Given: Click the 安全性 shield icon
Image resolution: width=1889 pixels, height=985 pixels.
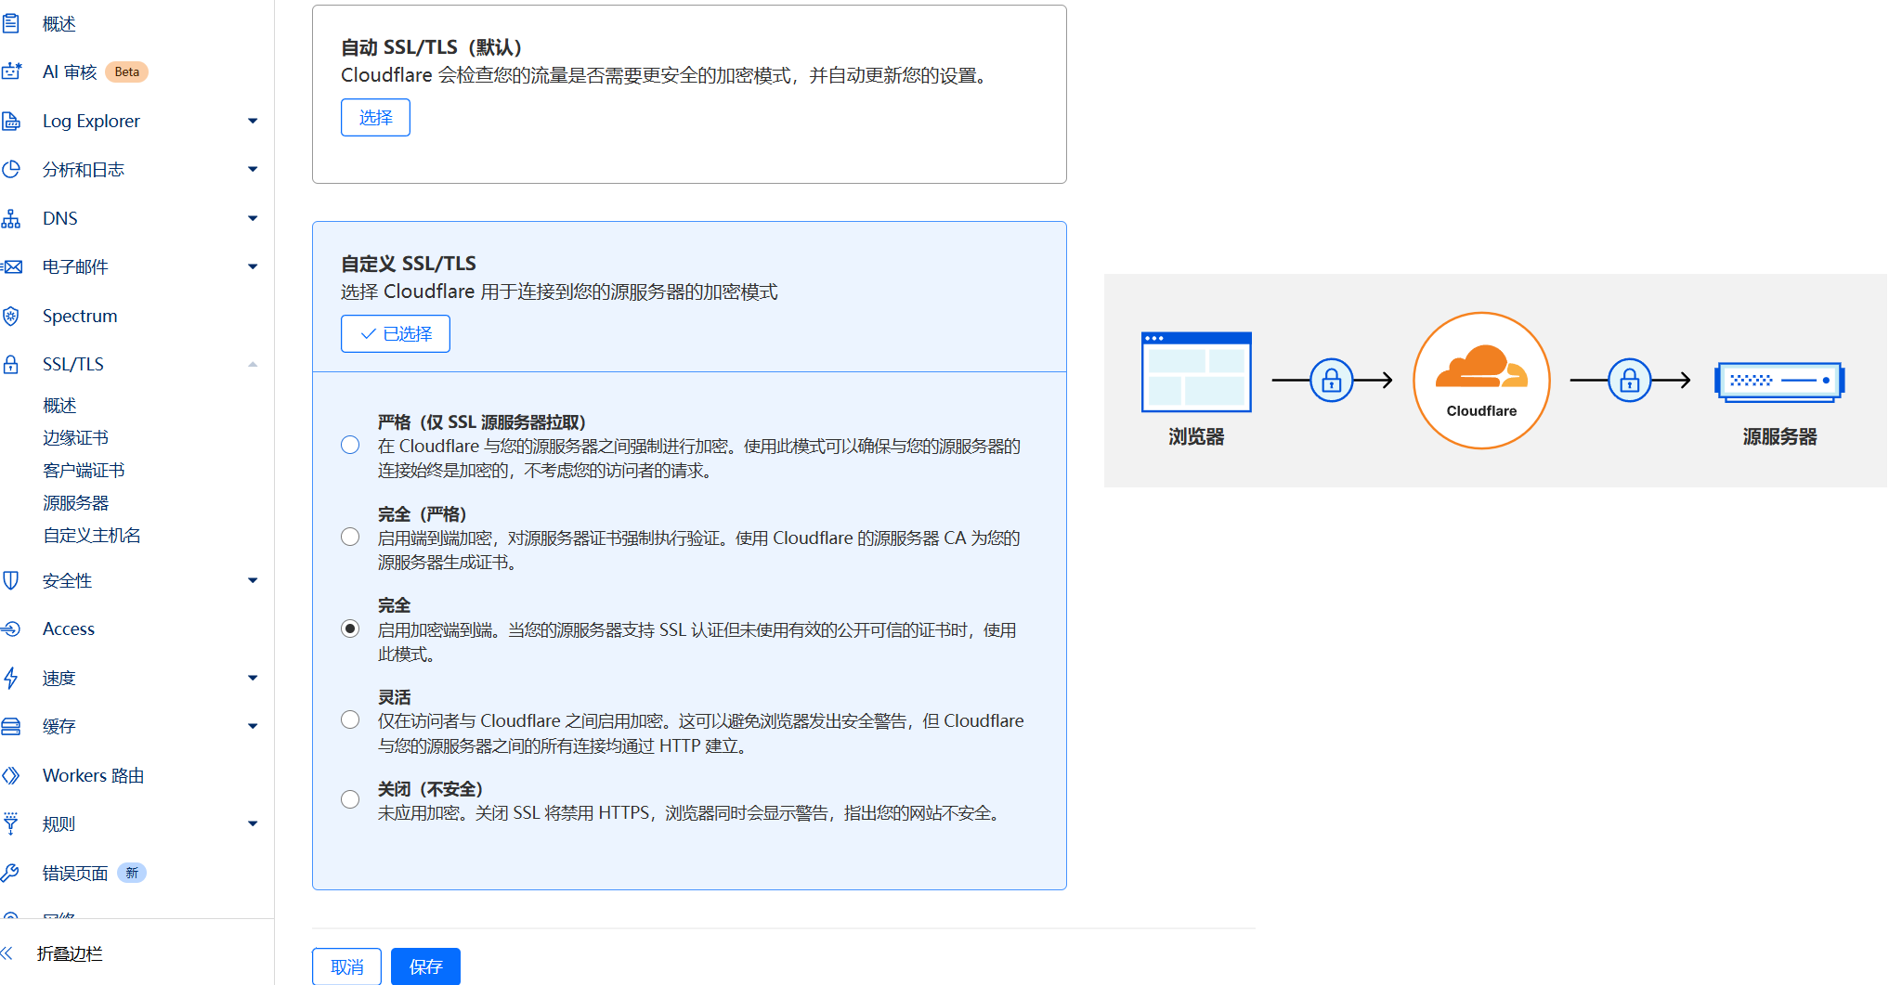Looking at the screenshot, I should (11, 580).
